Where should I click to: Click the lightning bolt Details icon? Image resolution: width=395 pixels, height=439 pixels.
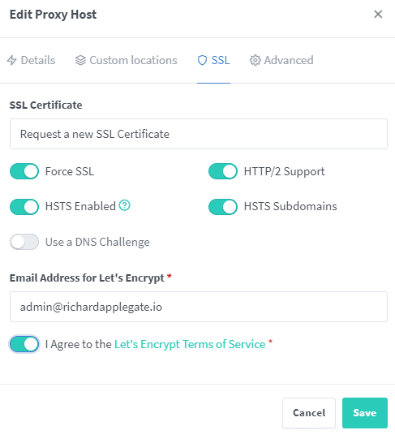tap(11, 60)
